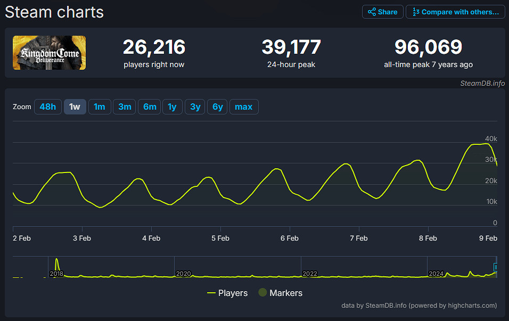
Task: Zoom the chart to 6m
Action: click(x=150, y=107)
